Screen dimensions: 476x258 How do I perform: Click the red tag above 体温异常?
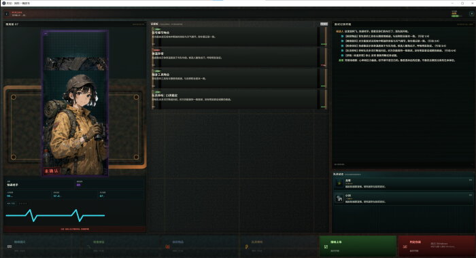pos(156,50)
